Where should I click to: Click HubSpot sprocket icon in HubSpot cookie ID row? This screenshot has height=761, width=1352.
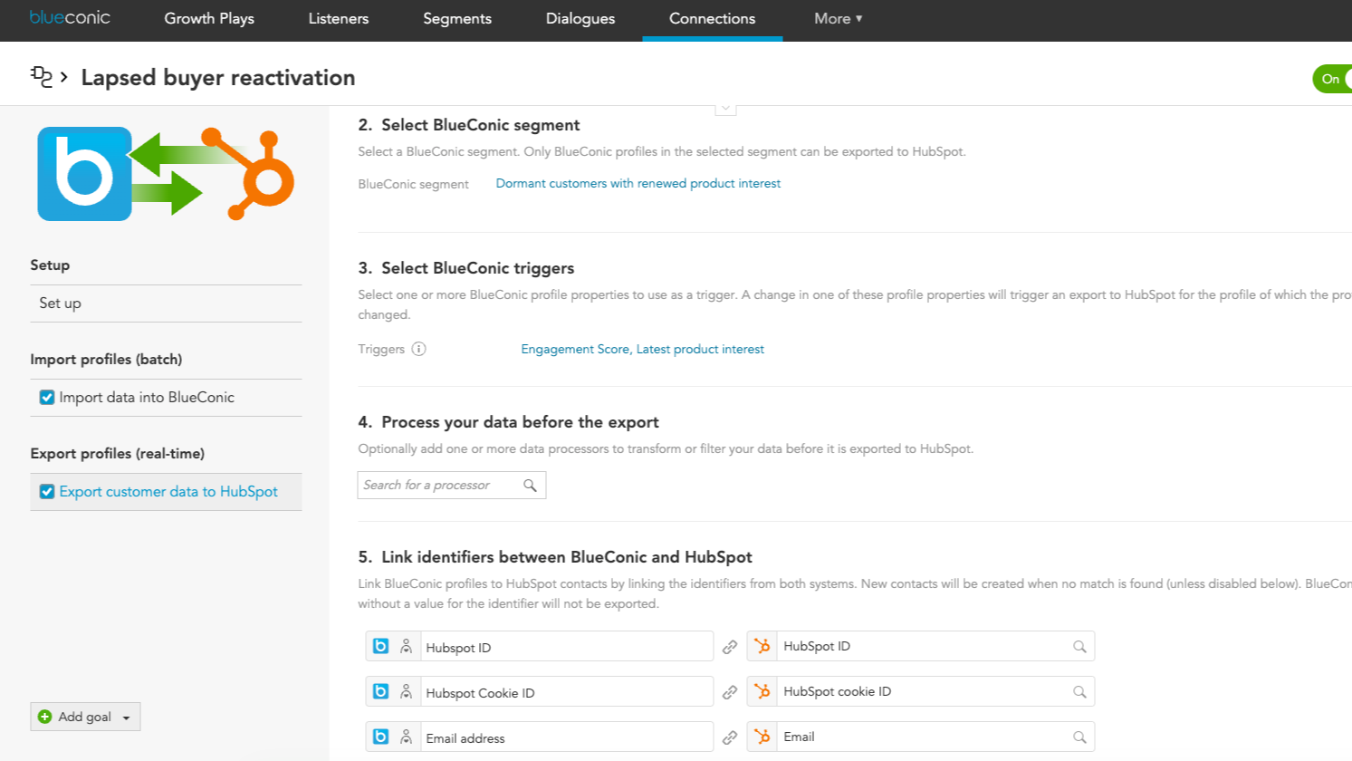coord(762,691)
